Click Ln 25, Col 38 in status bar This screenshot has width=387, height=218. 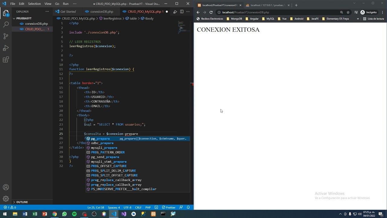coord(96,207)
